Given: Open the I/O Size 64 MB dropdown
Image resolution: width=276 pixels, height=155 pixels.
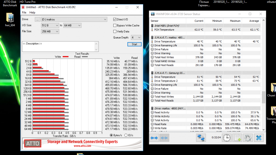Looking at the screenshot, I should click(x=72, y=25).
